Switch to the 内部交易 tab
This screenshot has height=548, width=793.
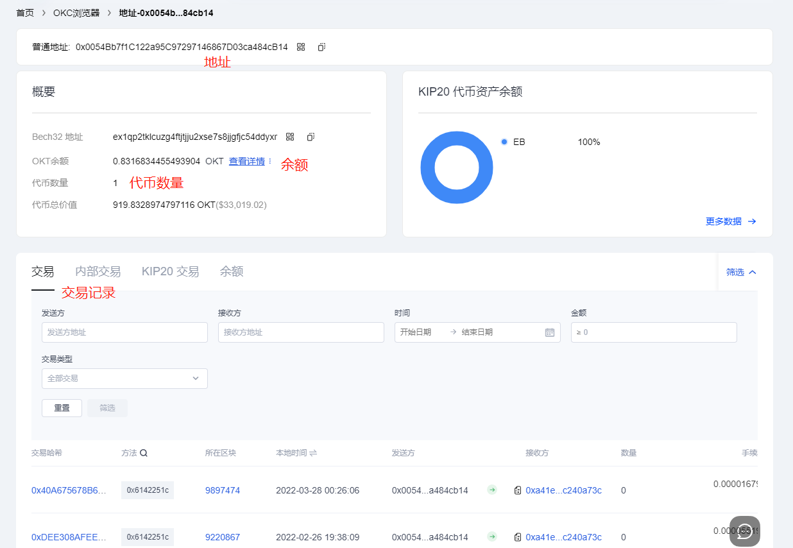[x=98, y=271]
